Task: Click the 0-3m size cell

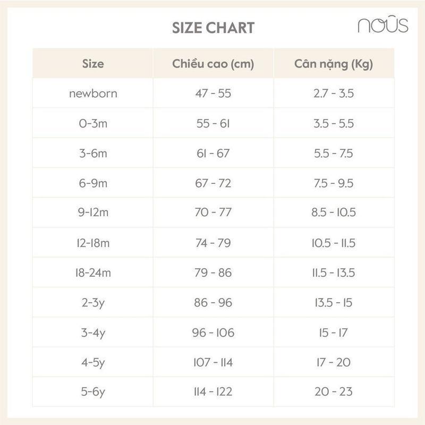Action: (x=93, y=124)
